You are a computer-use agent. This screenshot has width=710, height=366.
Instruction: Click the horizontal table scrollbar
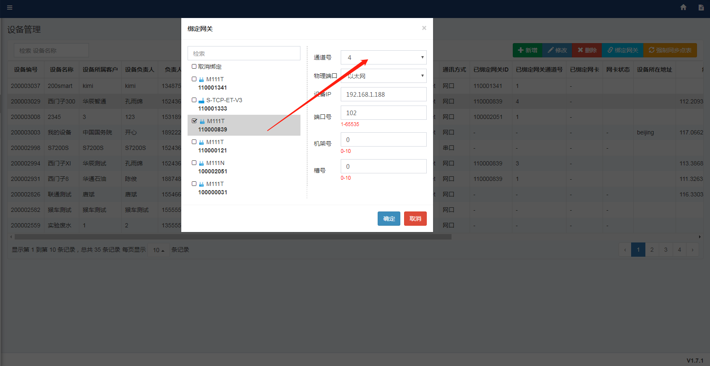(231, 237)
